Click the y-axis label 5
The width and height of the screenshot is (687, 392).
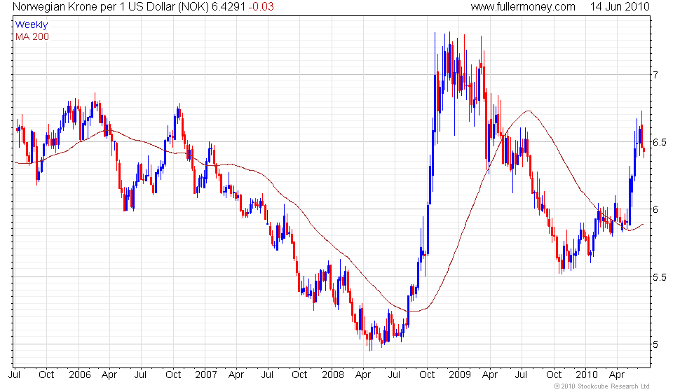(x=655, y=344)
